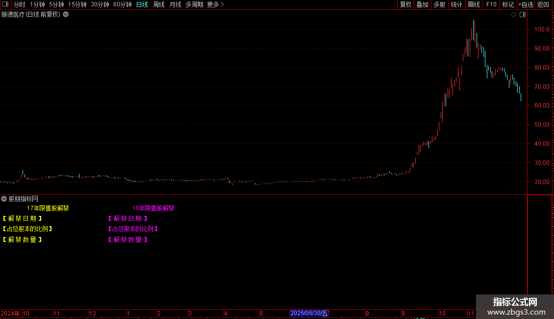The width and height of the screenshot is (554, 319).
Task: Open 多周期 multi-period view
Action: pos(194,4)
